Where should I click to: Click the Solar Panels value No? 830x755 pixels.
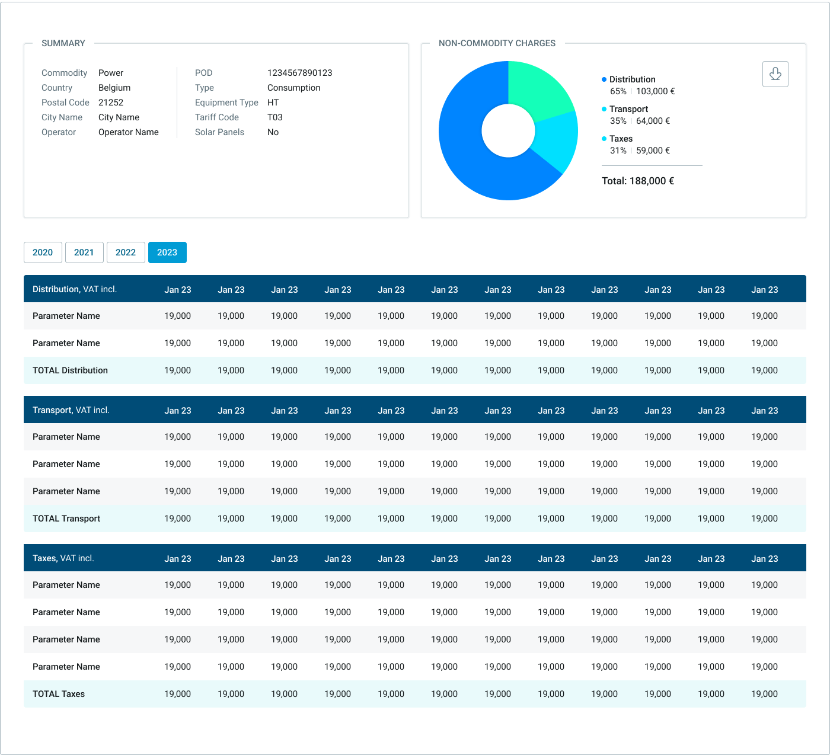(273, 132)
